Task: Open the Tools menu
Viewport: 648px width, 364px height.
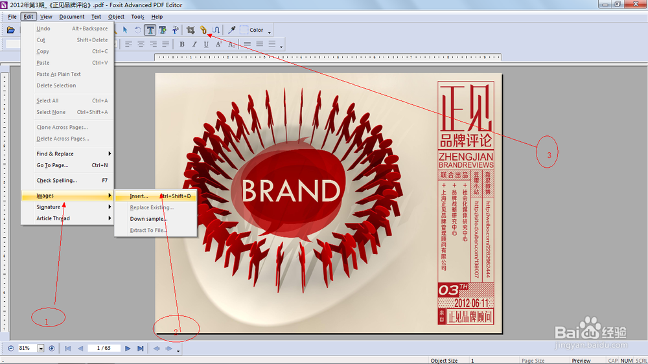Action: (x=137, y=17)
